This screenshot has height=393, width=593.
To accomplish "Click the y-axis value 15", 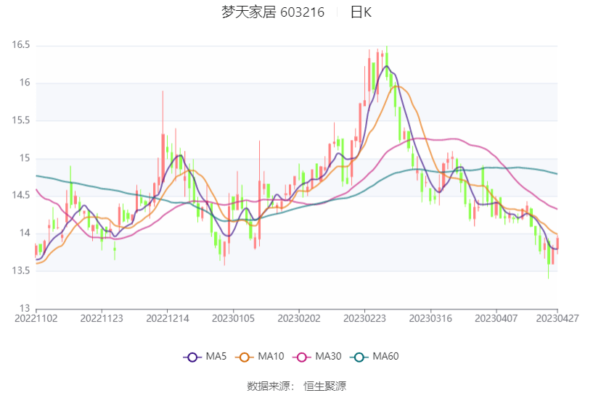I will [25, 158].
